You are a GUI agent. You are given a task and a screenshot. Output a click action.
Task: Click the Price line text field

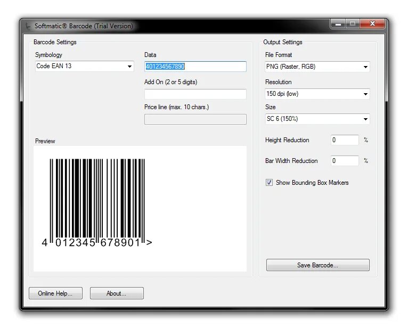195,119
